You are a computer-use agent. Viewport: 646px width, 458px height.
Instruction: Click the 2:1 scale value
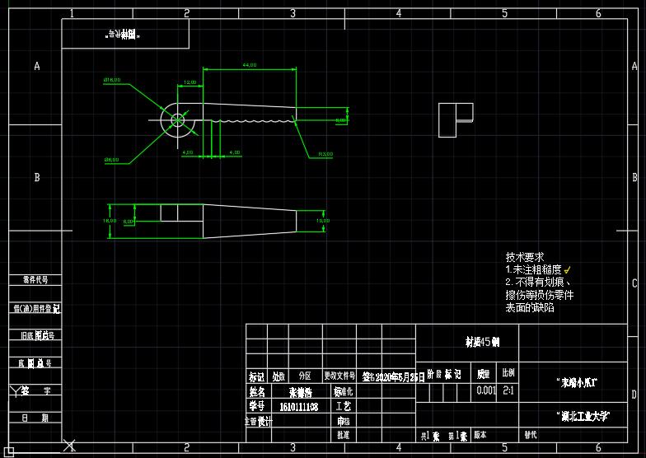click(508, 390)
